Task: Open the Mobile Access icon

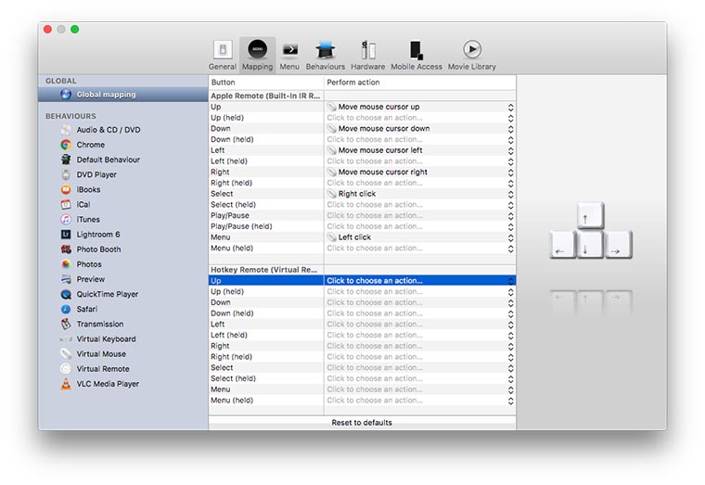Action: tap(417, 49)
